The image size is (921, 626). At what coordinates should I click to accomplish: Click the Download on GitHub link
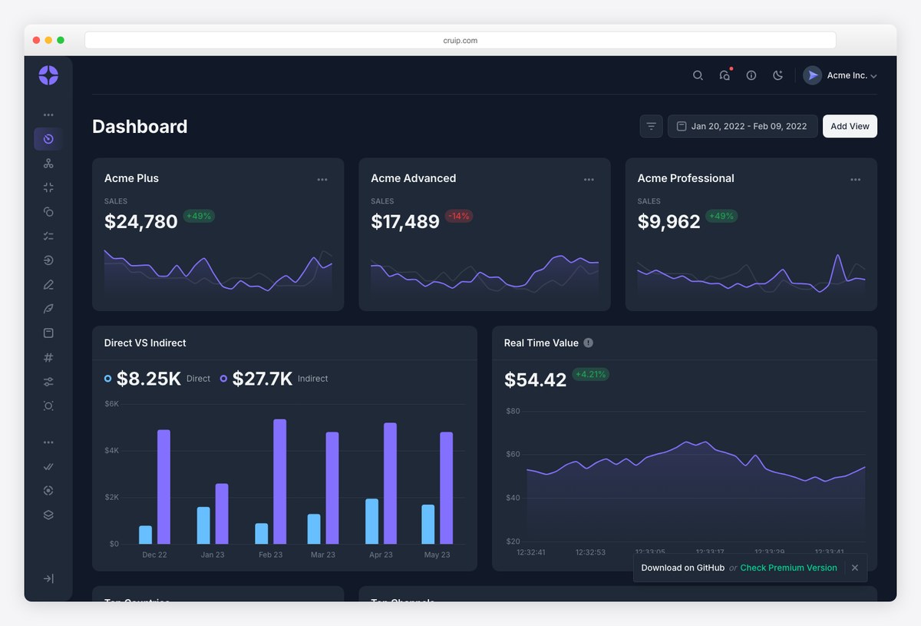[x=683, y=568]
